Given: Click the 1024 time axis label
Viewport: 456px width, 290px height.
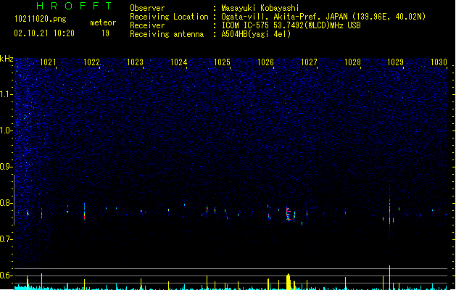Looking at the screenshot, I should [178, 62].
